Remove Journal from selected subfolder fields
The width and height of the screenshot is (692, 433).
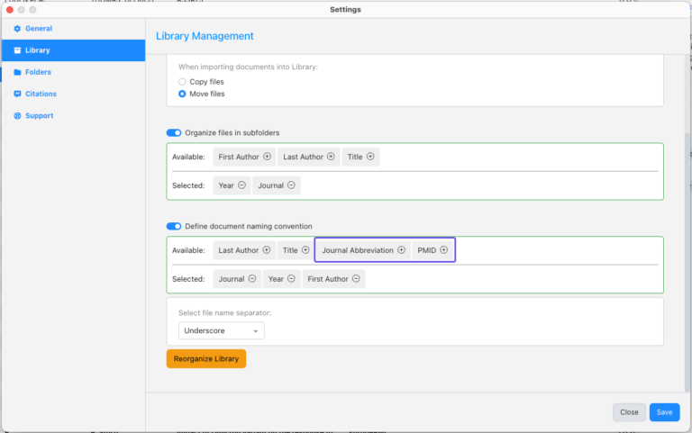coord(292,185)
